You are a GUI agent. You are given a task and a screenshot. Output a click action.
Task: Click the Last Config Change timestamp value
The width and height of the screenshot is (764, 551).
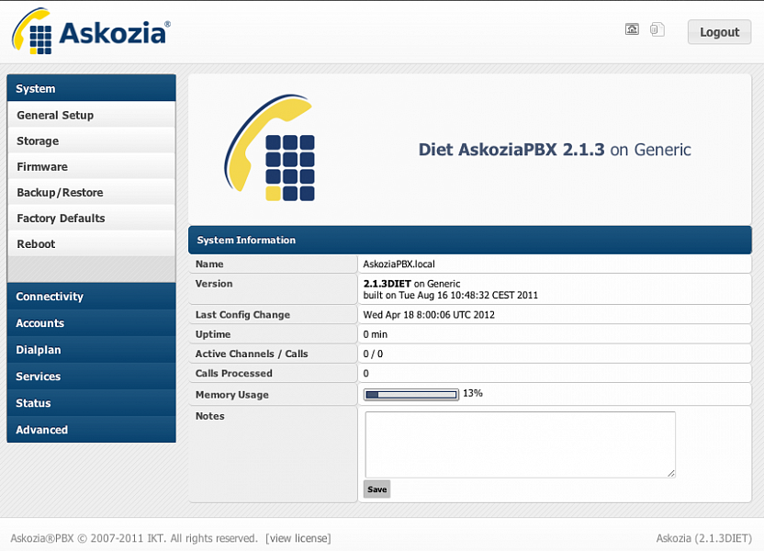(x=429, y=315)
